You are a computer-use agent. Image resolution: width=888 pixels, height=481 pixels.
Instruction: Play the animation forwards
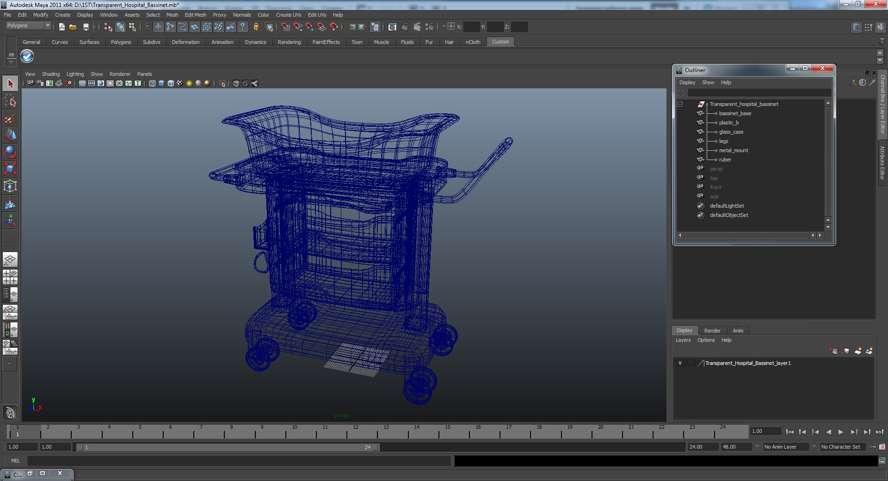coord(841,432)
